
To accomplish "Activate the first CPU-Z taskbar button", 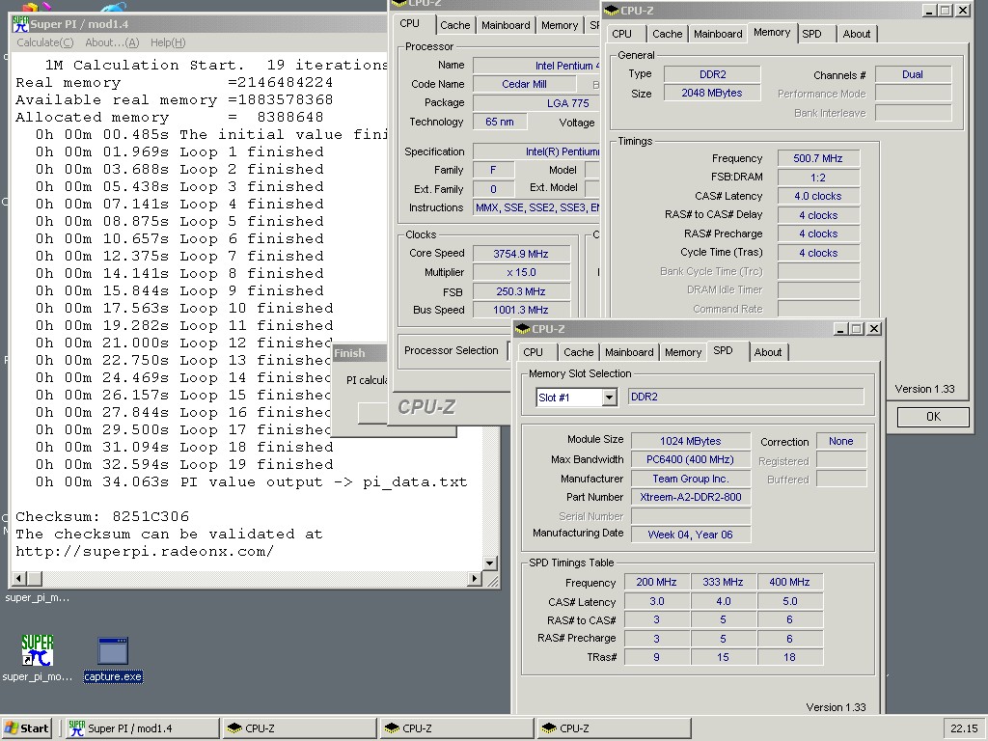I will 300,728.
